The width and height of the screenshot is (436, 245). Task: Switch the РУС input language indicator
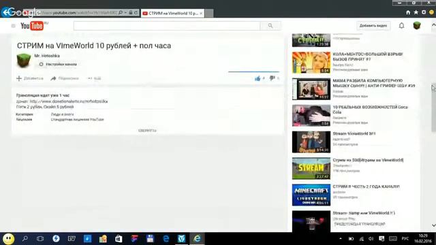coord(405,239)
